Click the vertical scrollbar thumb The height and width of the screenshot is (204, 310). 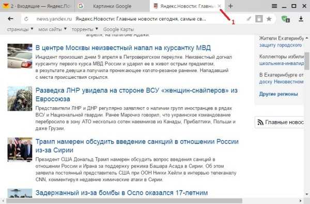(x=306, y=61)
